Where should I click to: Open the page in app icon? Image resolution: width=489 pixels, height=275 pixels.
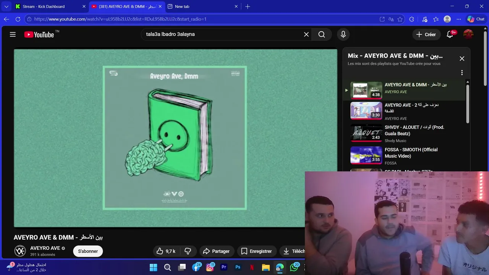tap(382, 19)
